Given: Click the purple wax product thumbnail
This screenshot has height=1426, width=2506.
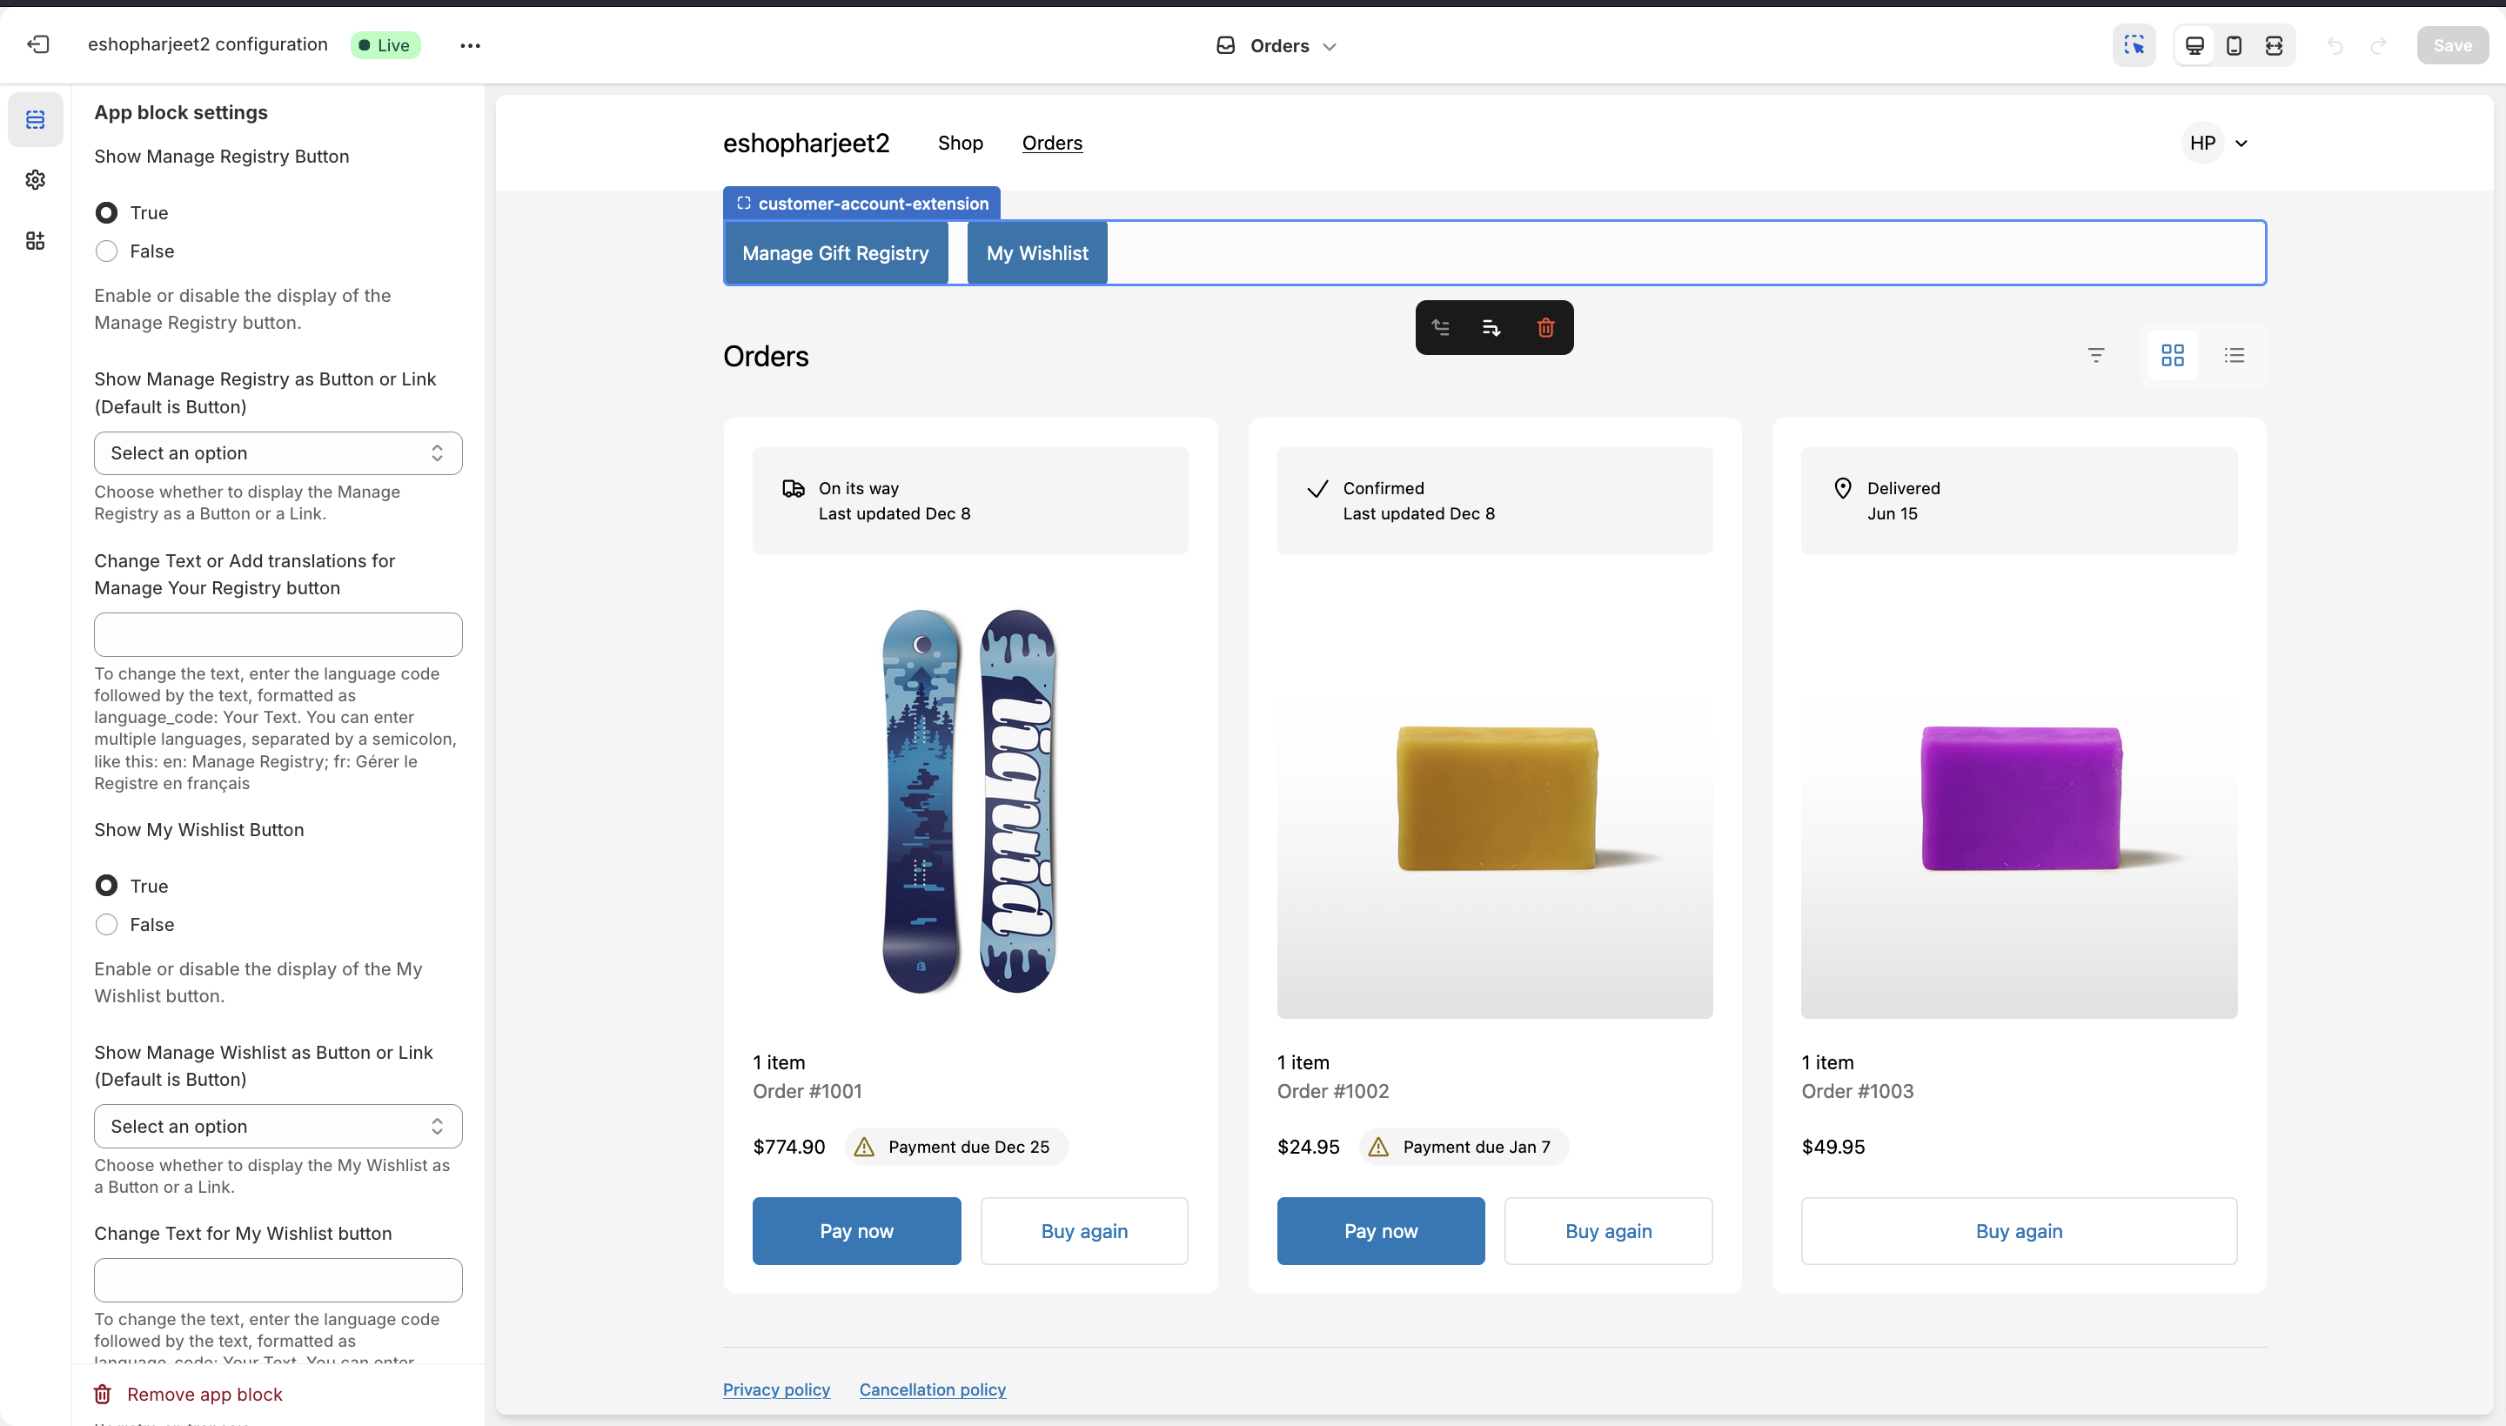Looking at the screenshot, I should click(2019, 801).
